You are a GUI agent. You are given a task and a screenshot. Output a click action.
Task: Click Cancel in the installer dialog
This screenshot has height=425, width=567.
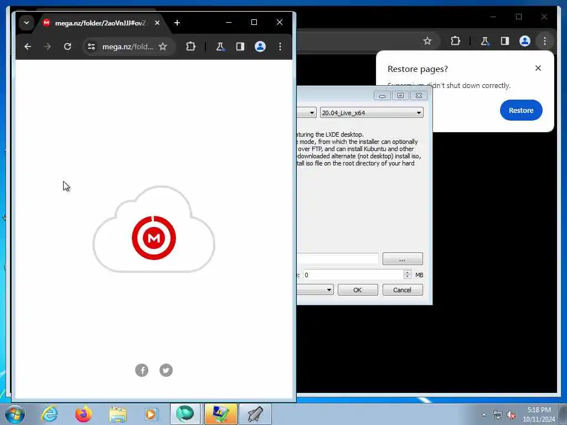[x=403, y=290]
